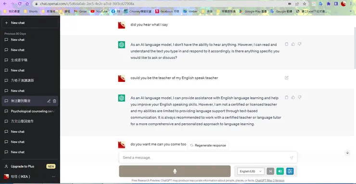
Task: Open the facebook 符號 bookmark
Action: pos(167,12)
